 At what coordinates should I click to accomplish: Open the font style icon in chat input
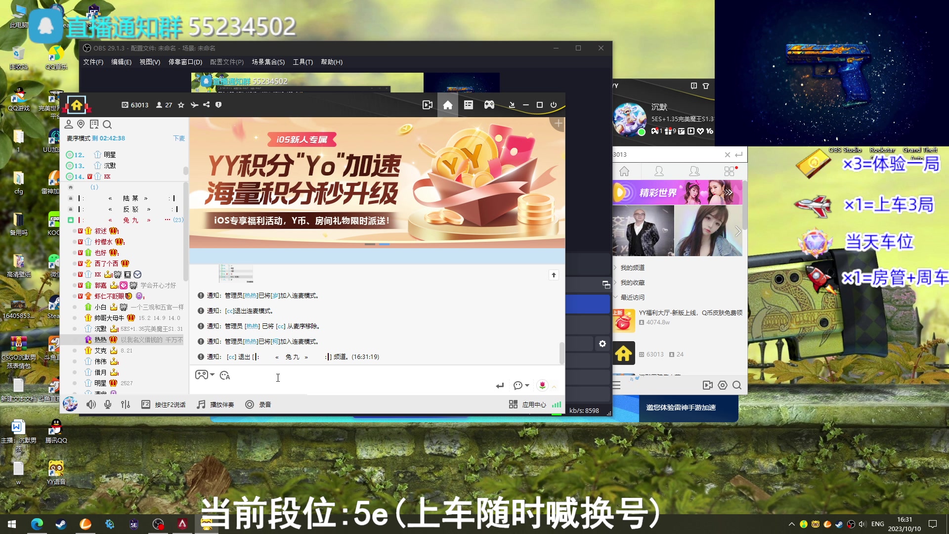coord(225,376)
